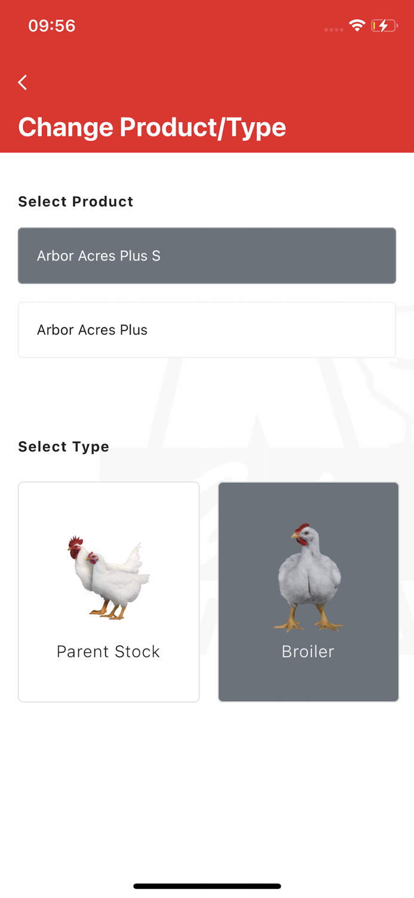Tap the Change Product/Type title
This screenshot has width=414, height=898.
coord(152,126)
